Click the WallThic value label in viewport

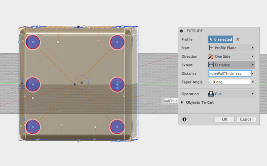(171, 101)
